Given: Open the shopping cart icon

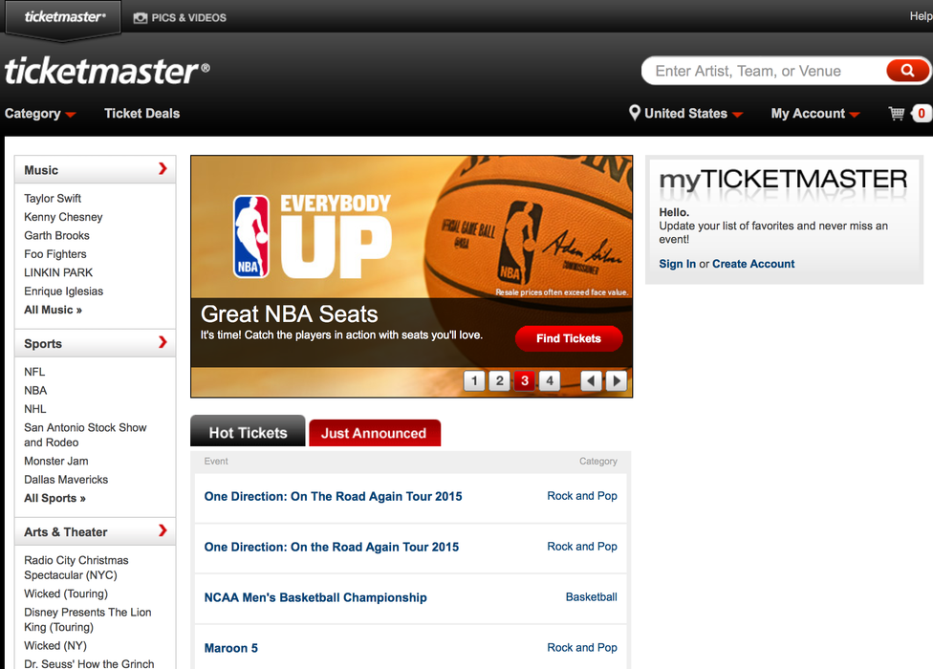Looking at the screenshot, I should (x=897, y=114).
